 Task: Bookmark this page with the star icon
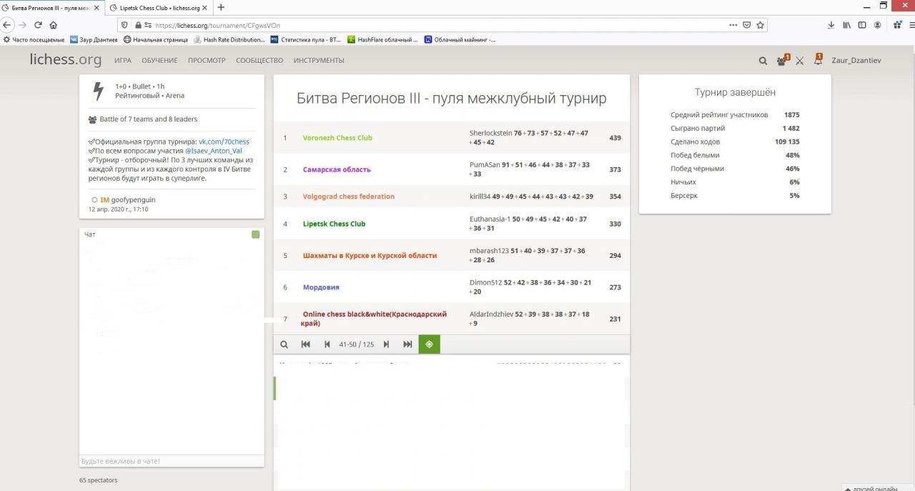pos(761,25)
